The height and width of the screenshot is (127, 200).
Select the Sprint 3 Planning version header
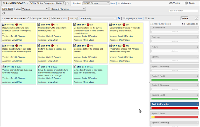(175, 104)
